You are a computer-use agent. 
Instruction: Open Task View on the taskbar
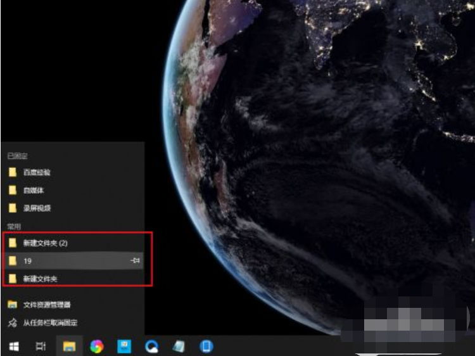(x=41, y=346)
